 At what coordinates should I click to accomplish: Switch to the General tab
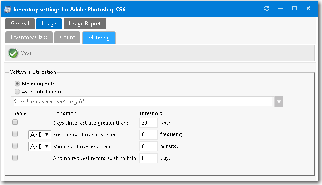[20, 24]
